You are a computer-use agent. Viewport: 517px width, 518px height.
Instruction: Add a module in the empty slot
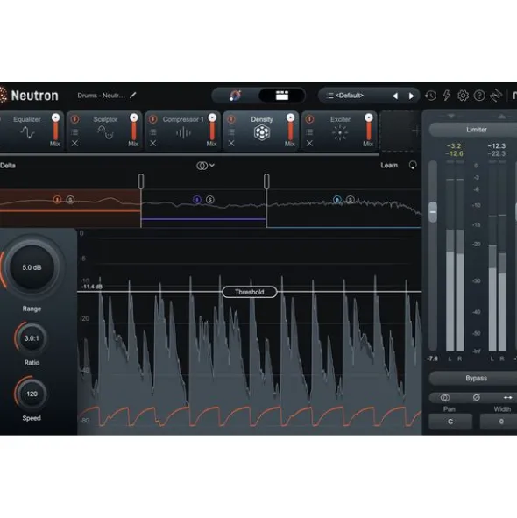[400, 131]
